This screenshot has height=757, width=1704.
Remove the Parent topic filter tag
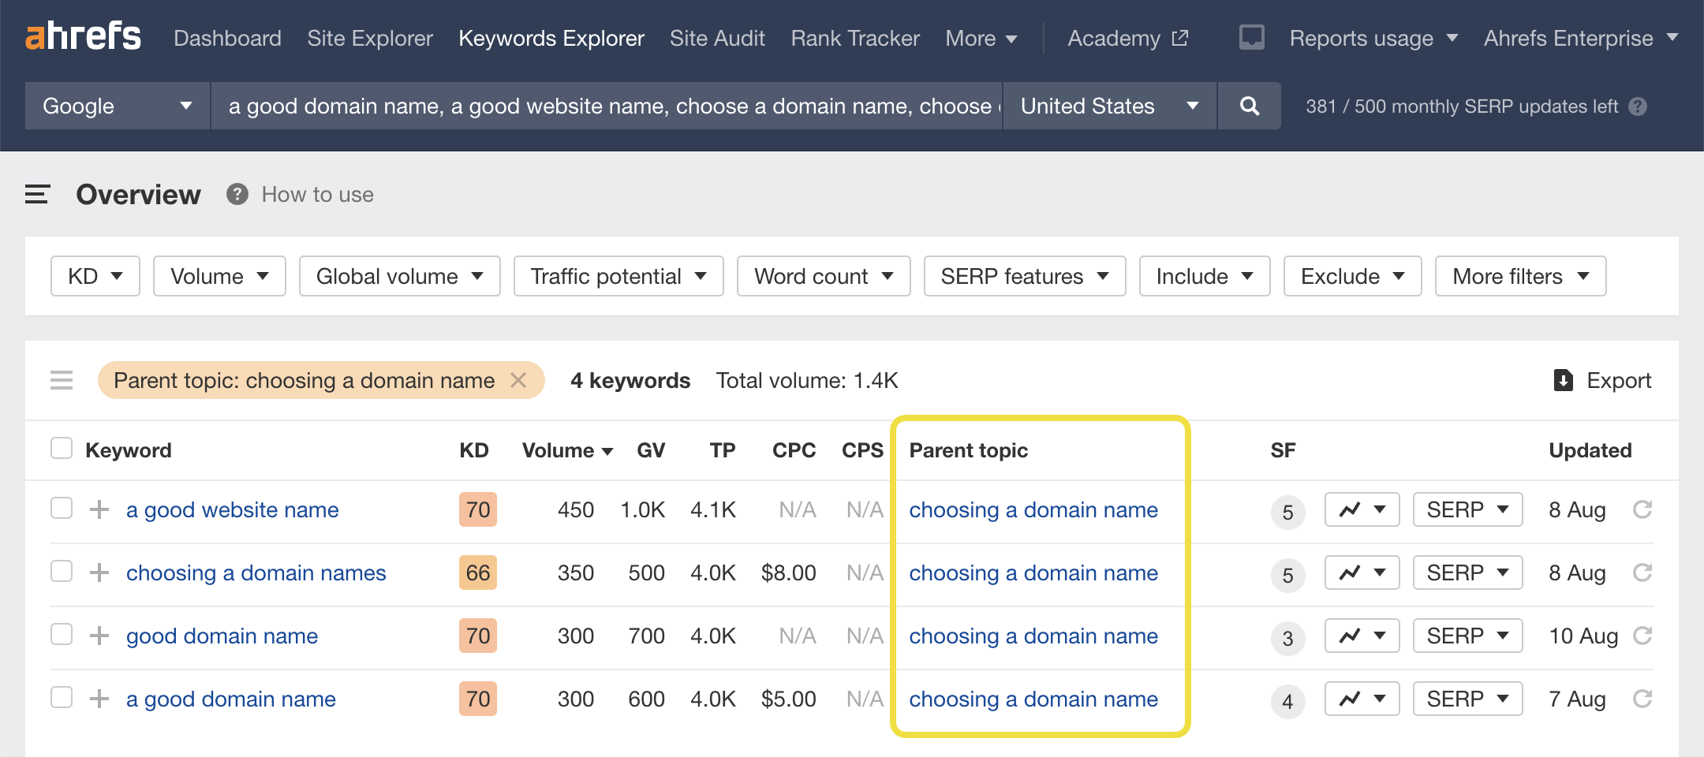(518, 380)
